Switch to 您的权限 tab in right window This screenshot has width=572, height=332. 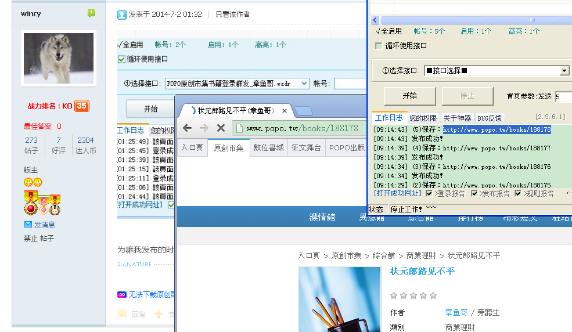(x=423, y=118)
